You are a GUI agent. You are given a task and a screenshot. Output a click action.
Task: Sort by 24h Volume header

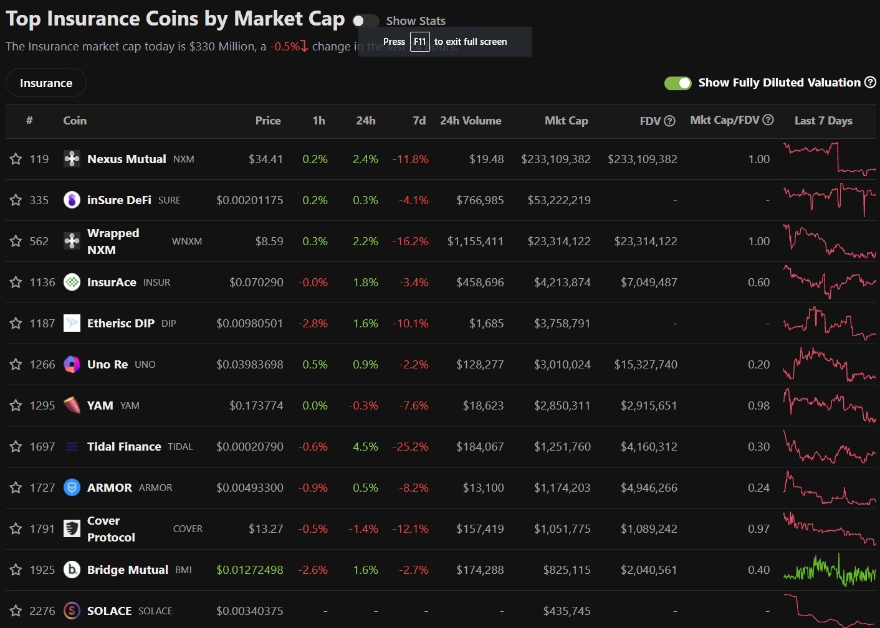tap(471, 121)
